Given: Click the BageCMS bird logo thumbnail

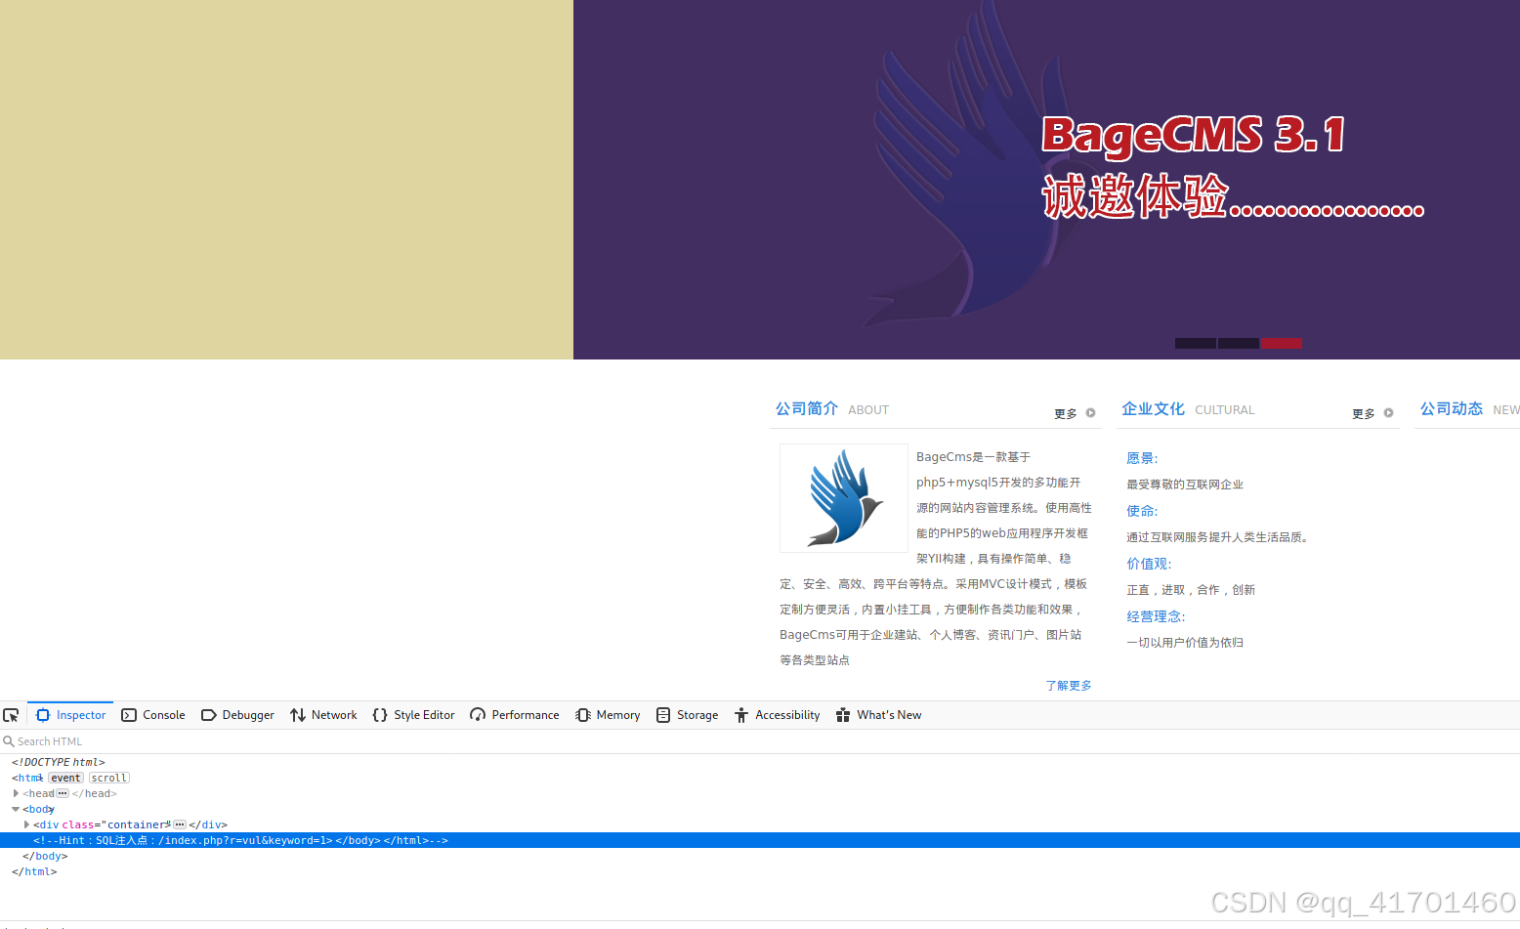Looking at the screenshot, I should click(x=844, y=498).
